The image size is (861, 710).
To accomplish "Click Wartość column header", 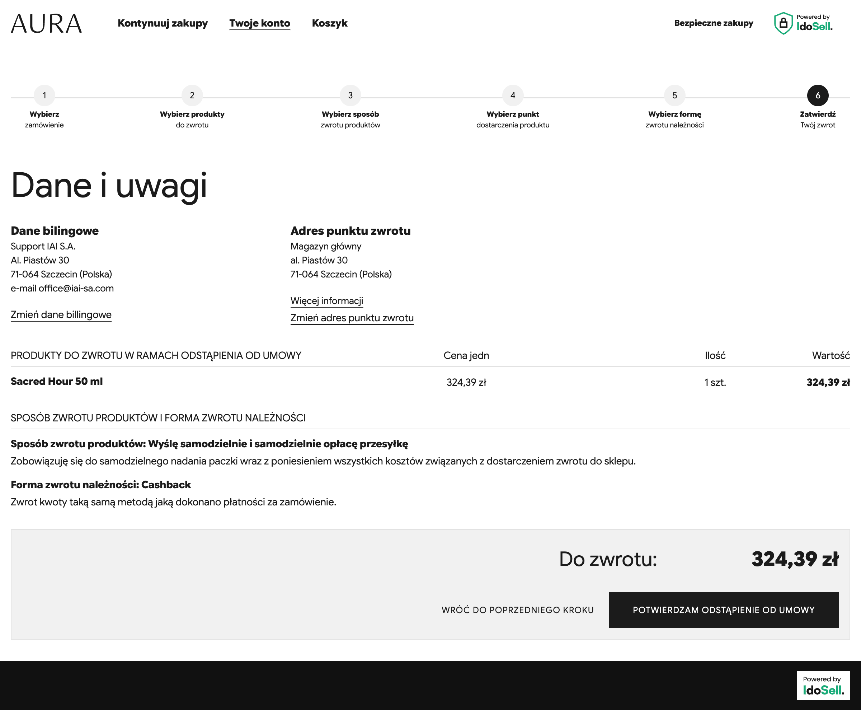I will (831, 355).
